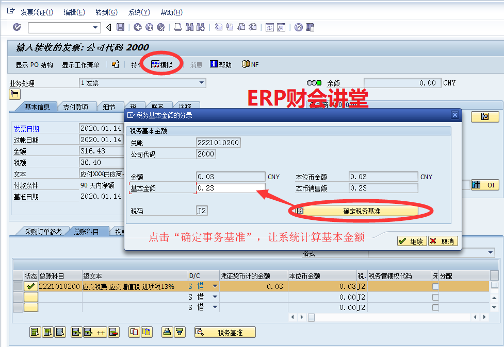Click the red cancel icon in the toolbar
Screen dimensions: 504x347
click(160, 27)
